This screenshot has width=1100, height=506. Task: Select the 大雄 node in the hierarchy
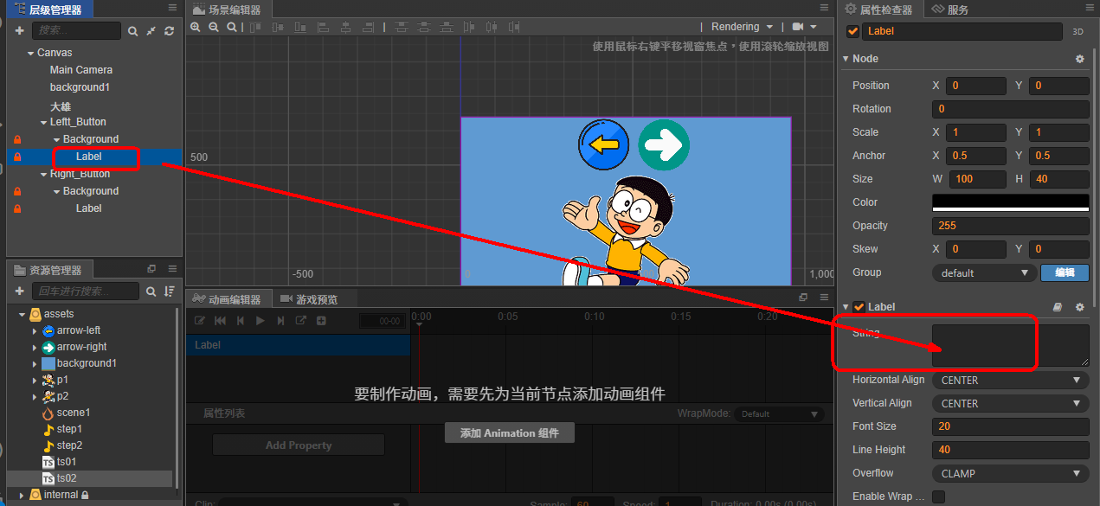(61, 106)
